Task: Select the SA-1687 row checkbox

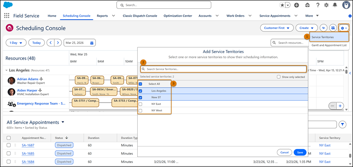Action: click(8, 145)
